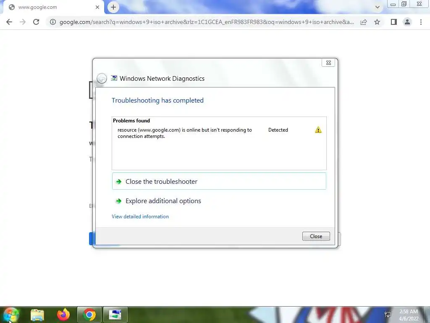Click the Back arrow in Network Diagnostics
Image resolution: width=430 pixels, height=323 pixels.
[102, 79]
